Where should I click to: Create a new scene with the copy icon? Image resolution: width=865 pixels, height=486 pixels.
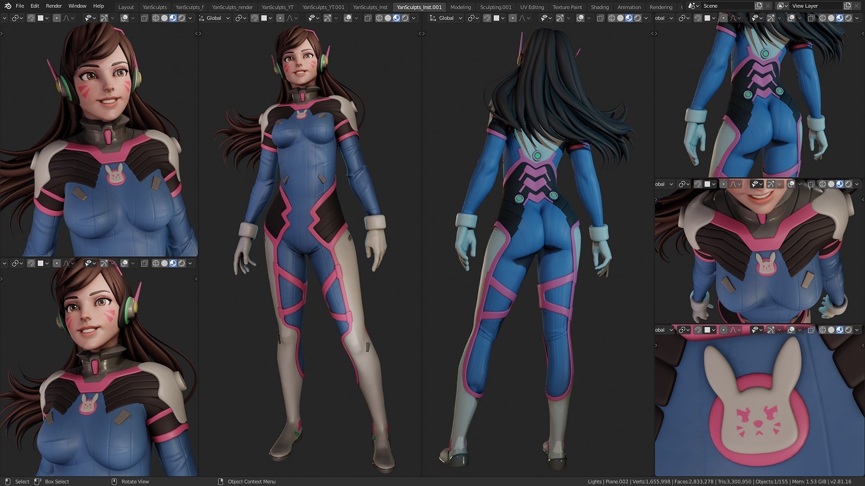point(758,6)
